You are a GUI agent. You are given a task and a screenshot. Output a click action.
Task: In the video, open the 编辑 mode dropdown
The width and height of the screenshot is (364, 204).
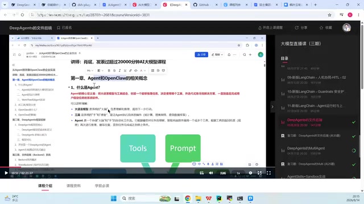(217, 54)
